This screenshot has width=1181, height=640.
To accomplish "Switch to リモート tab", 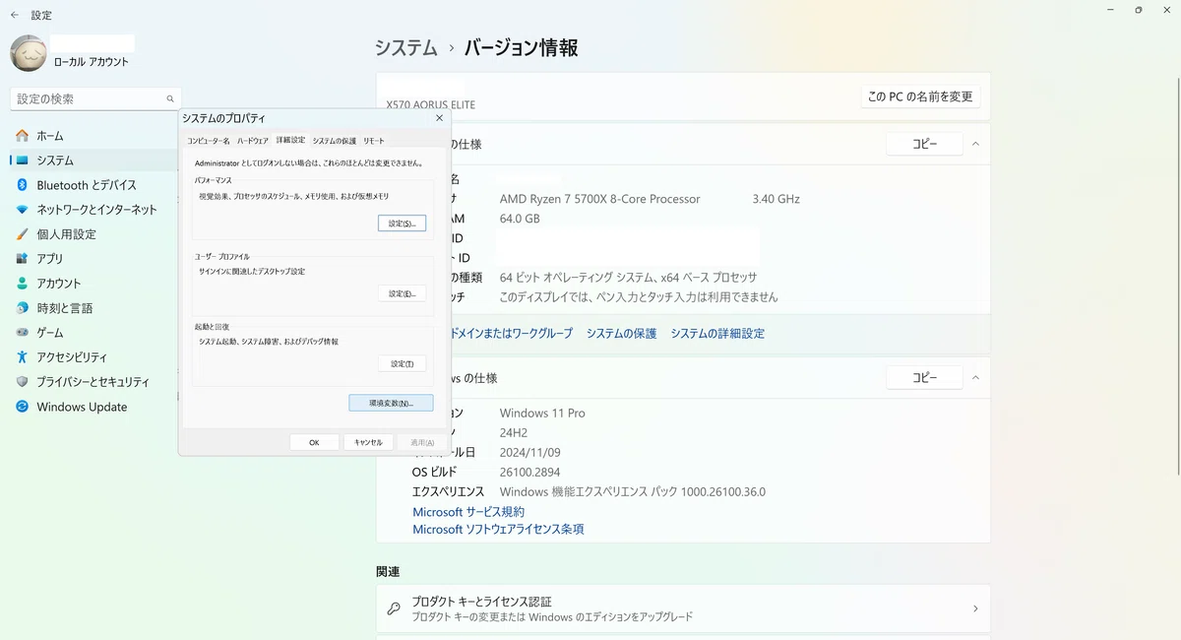I will (374, 141).
